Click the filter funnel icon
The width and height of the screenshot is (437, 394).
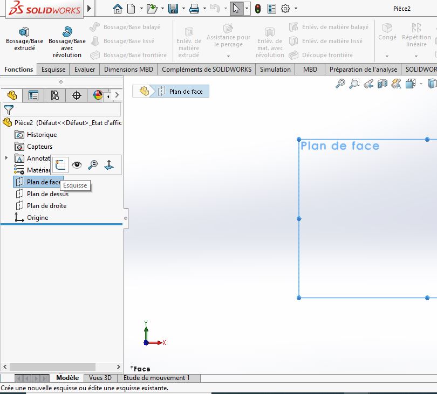click(x=9, y=110)
